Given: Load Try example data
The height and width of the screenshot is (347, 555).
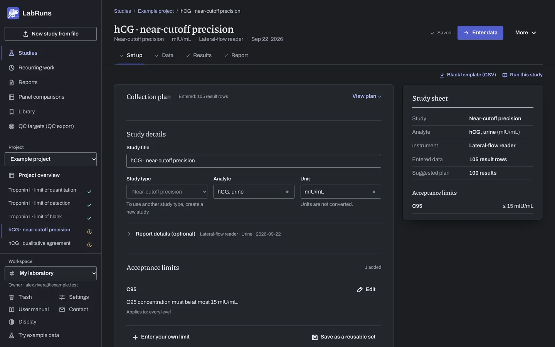Looking at the screenshot, I should [34, 335].
